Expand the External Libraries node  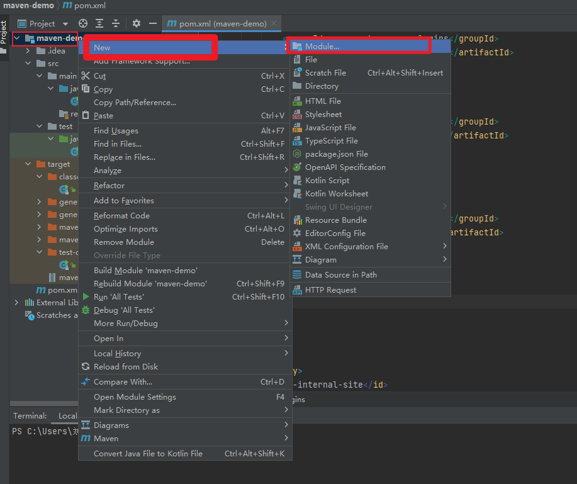(x=16, y=303)
